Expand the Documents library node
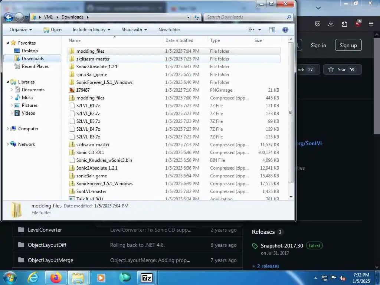Viewport: 380px width, 285px height. [12, 90]
